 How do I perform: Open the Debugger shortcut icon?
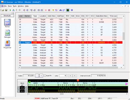[x=7, y=33]
